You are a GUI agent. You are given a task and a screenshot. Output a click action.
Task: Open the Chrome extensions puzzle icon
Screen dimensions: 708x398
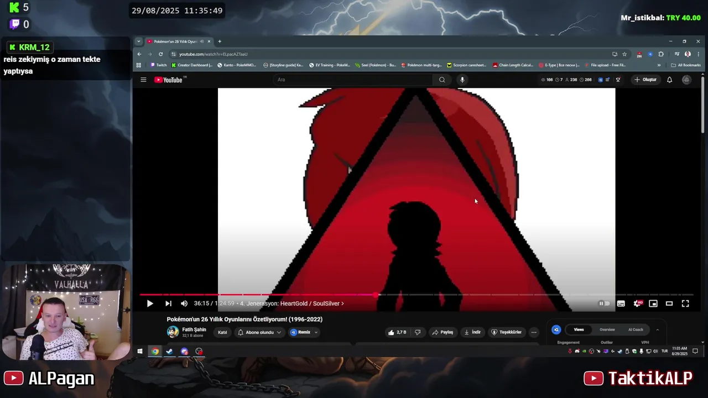tap(661, 54)
